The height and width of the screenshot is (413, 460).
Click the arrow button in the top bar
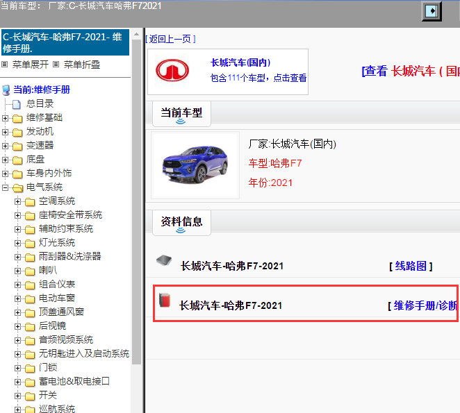[x=432, y=11]
